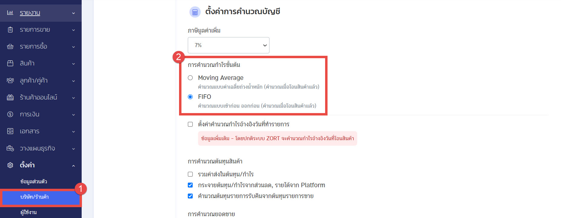Click the bar chart icon beside รายงาน

click(x=10, y=13)
